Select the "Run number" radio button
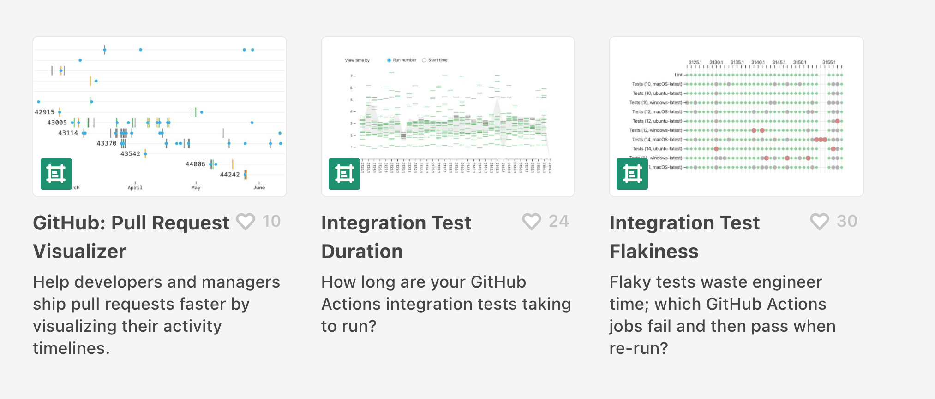Screen dimensions: 935x399 tap(388, 59)
